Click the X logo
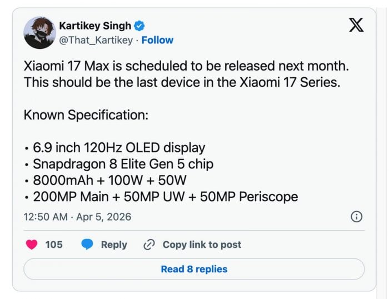This screenshot has width=389, height=299. point(356,26)
